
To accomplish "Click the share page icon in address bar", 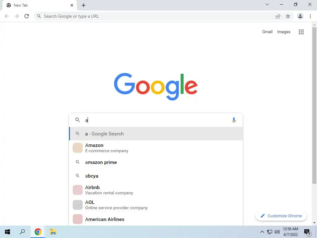I will coord(278,16).
